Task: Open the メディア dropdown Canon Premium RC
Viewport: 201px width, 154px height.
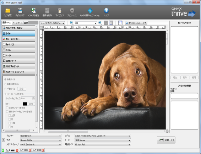Action: (103, 136)
